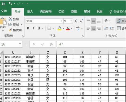This screenshot has height=102, width=126.
Task: Switch to the 插入 ribbon tab
Action: tap(30, 11)
